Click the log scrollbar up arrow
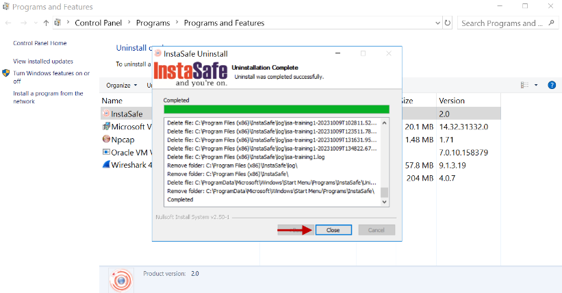Screen dimensions: 562x293 pos(384,123)
